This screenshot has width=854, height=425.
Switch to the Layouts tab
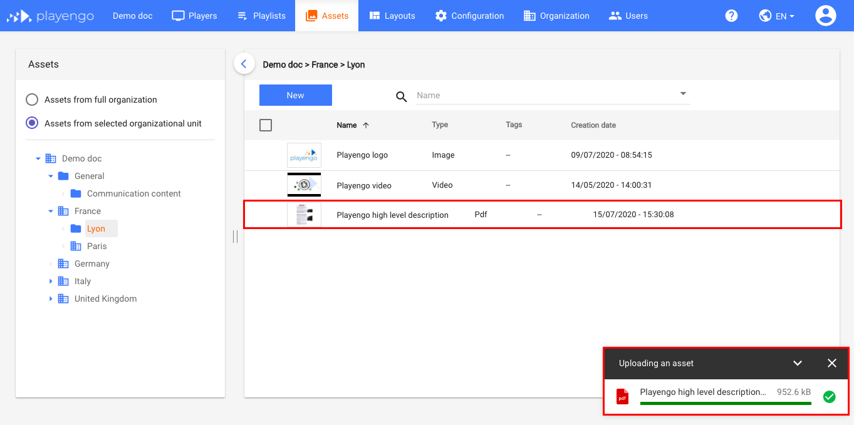click(392, 16)
